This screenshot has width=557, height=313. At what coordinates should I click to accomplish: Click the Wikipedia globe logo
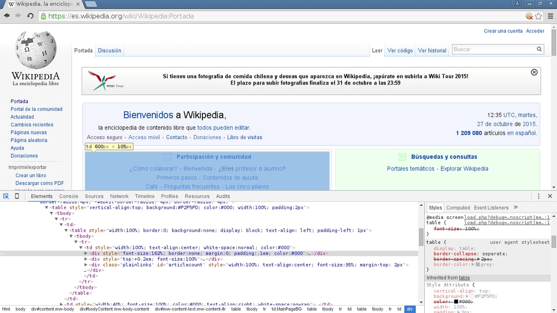pyautogui.click(x=36, y=50)
